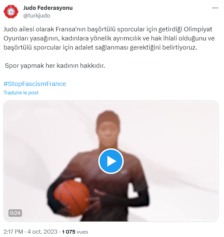Viewport: 224px width, 237px height.
Task: Click the word 'belirtiyoruz' ending the paragraph
Action: [x=179, y=48]
